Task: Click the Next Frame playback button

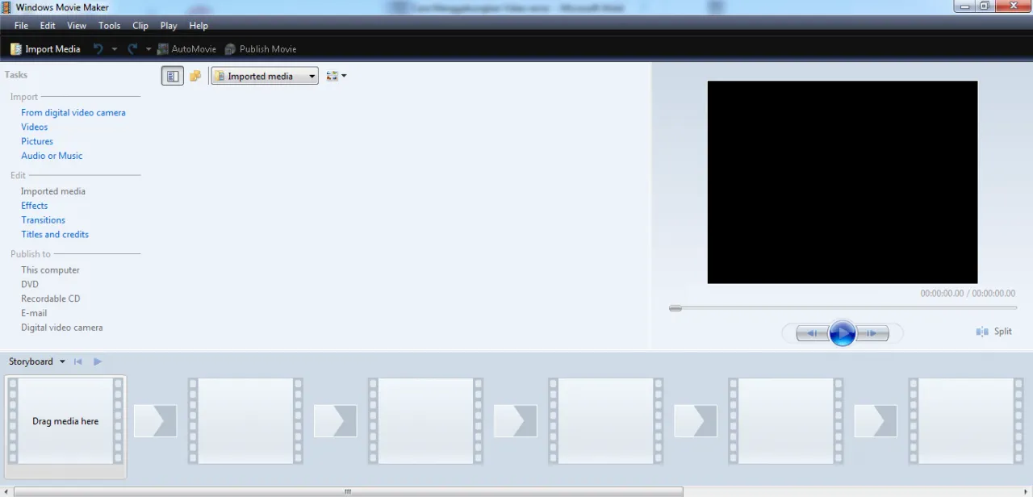Action: click(x=872, y=333)
